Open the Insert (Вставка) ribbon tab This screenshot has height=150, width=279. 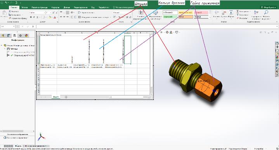tap(24, 7)
